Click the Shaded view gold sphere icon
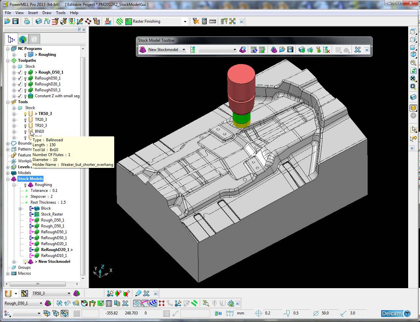Screen dimensions: 420x322 coord(413,108)
